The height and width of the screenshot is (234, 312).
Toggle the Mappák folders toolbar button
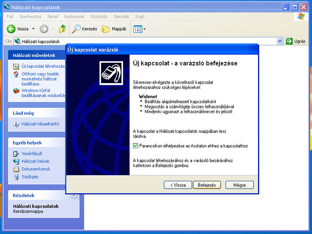click(114, 29)
